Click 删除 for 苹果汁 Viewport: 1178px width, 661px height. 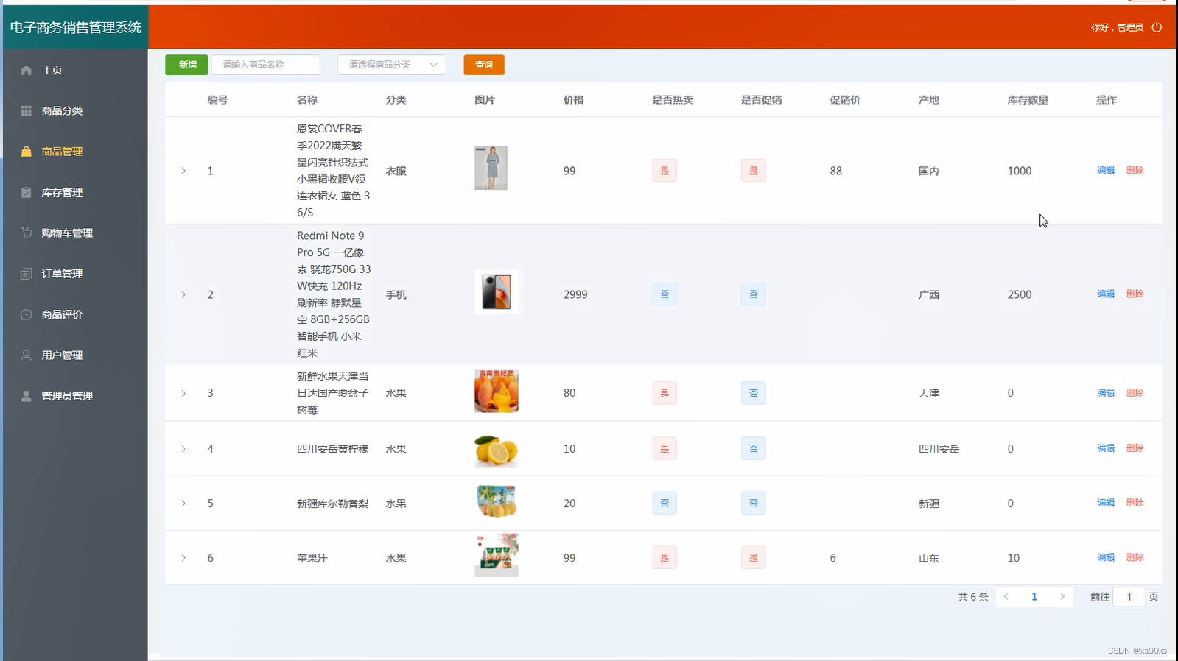click(1135, 557)
